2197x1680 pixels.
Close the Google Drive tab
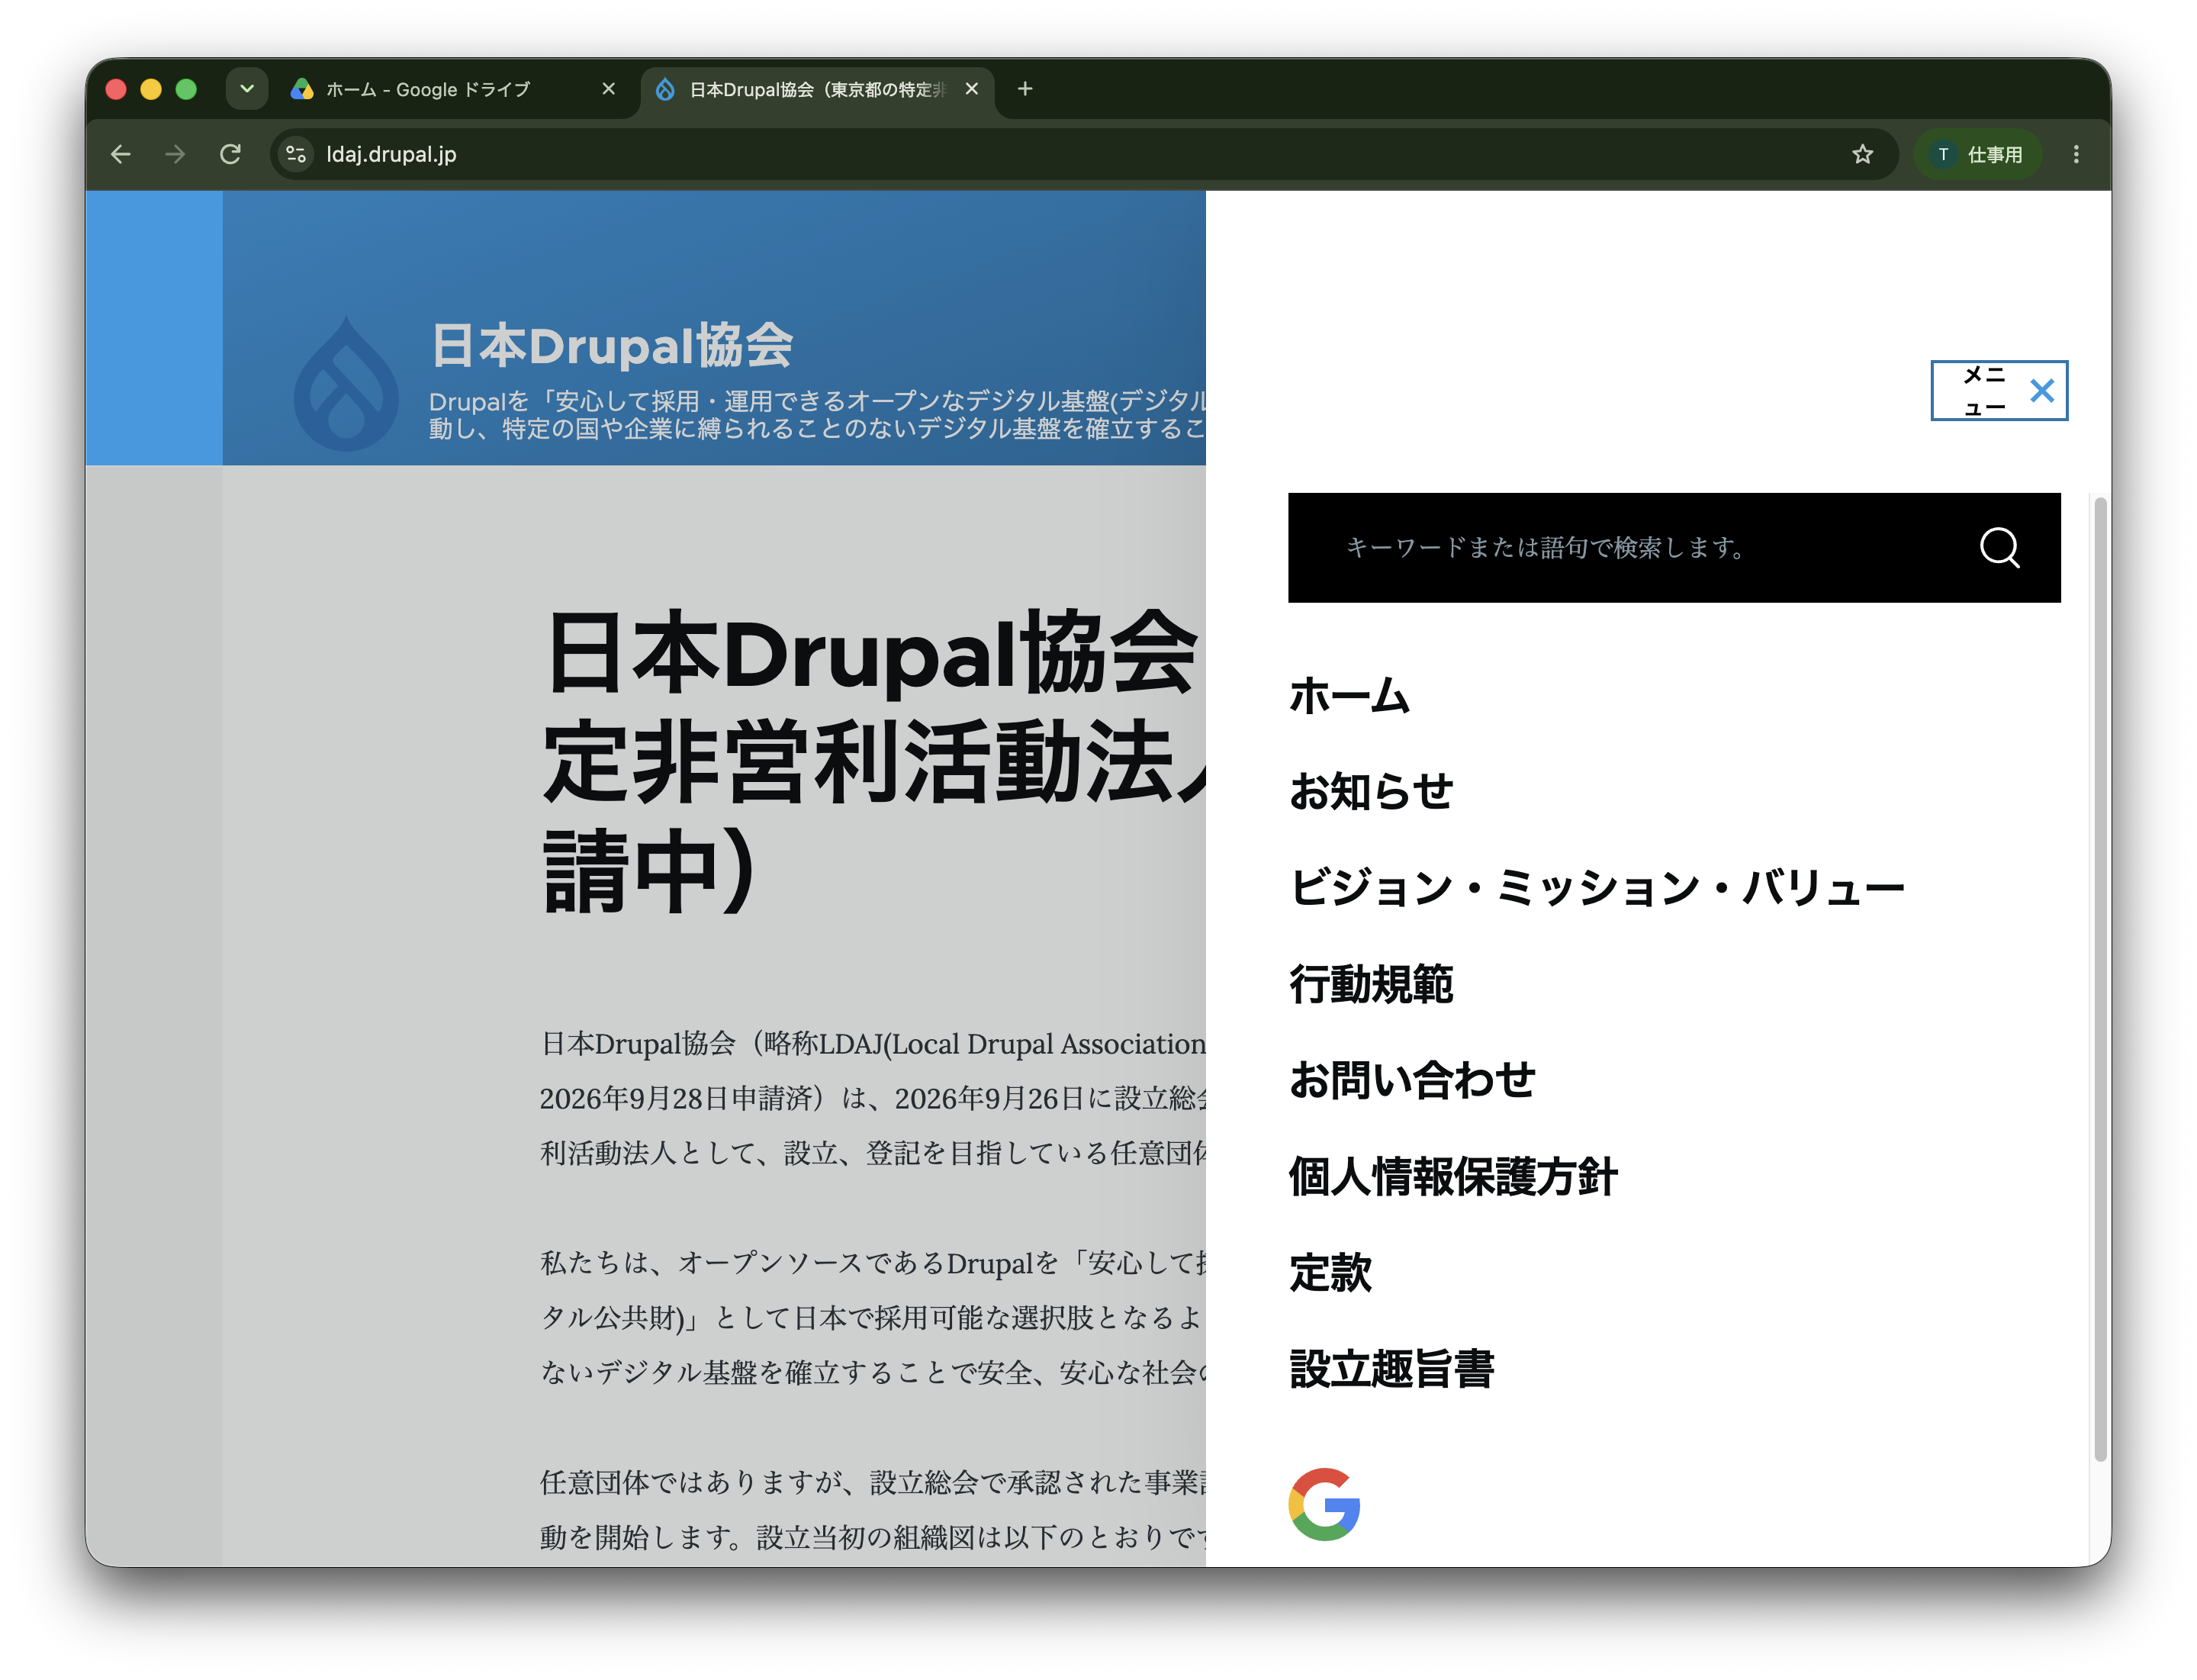[x=608, y=89]
